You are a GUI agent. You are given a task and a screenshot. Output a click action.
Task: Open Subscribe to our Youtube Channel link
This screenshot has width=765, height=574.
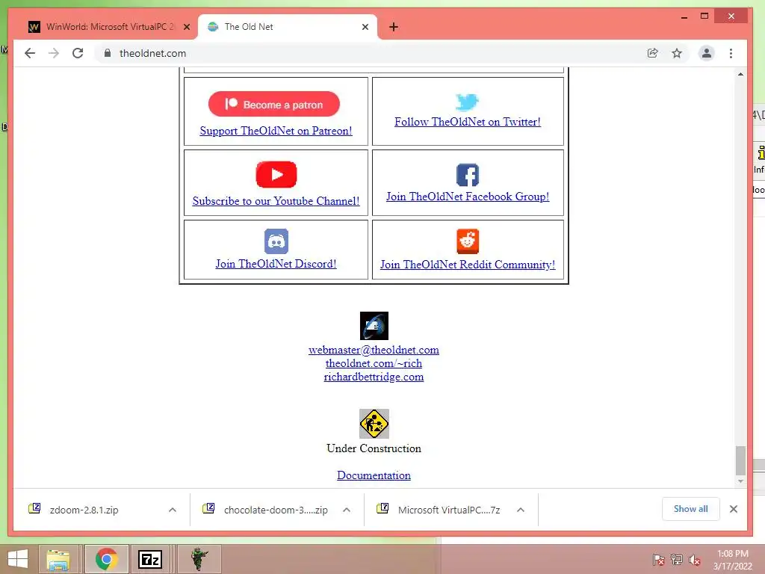click(x=276, y=201)
